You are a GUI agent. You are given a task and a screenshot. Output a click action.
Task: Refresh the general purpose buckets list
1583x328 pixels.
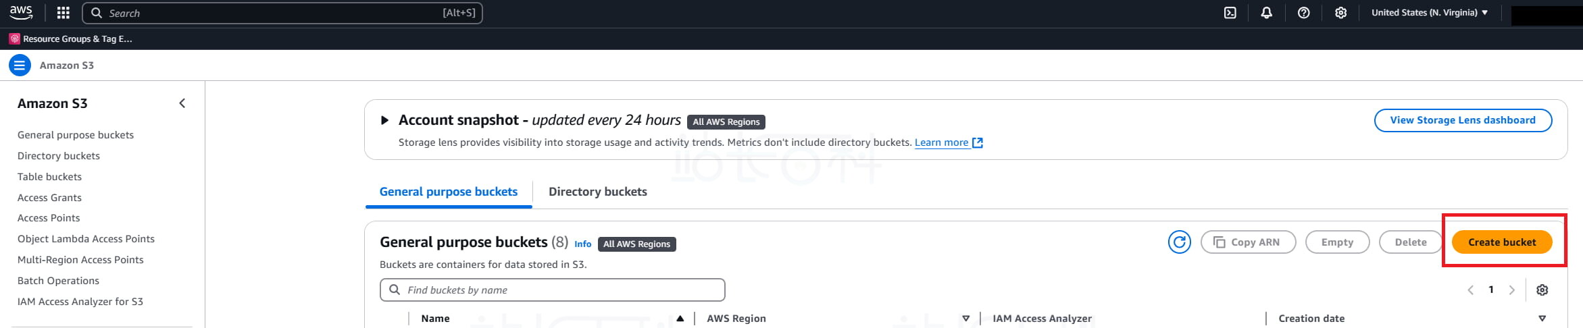pos(1179,242)
